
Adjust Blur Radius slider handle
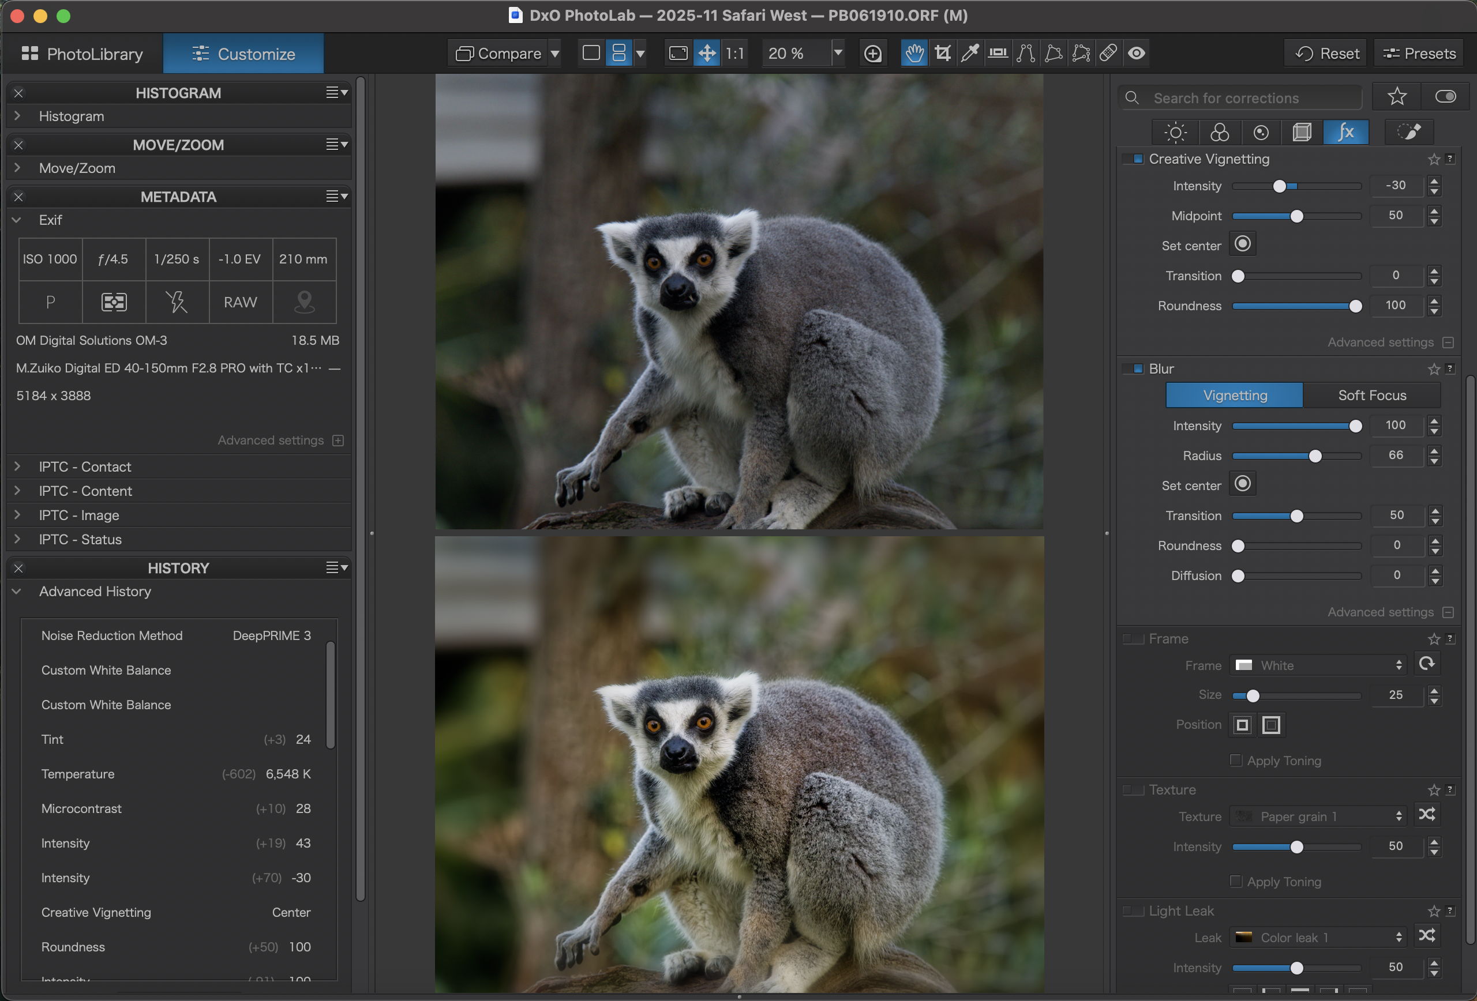point(1315,456)
